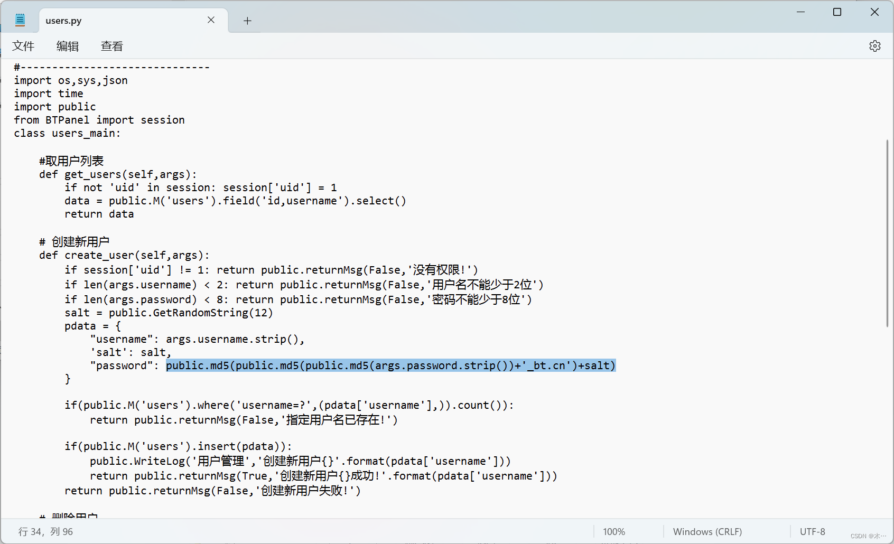This screenshot has width=894, height=544.
Task: Place cursor on 'class users_main:' line
Action: tap(67, 133)
